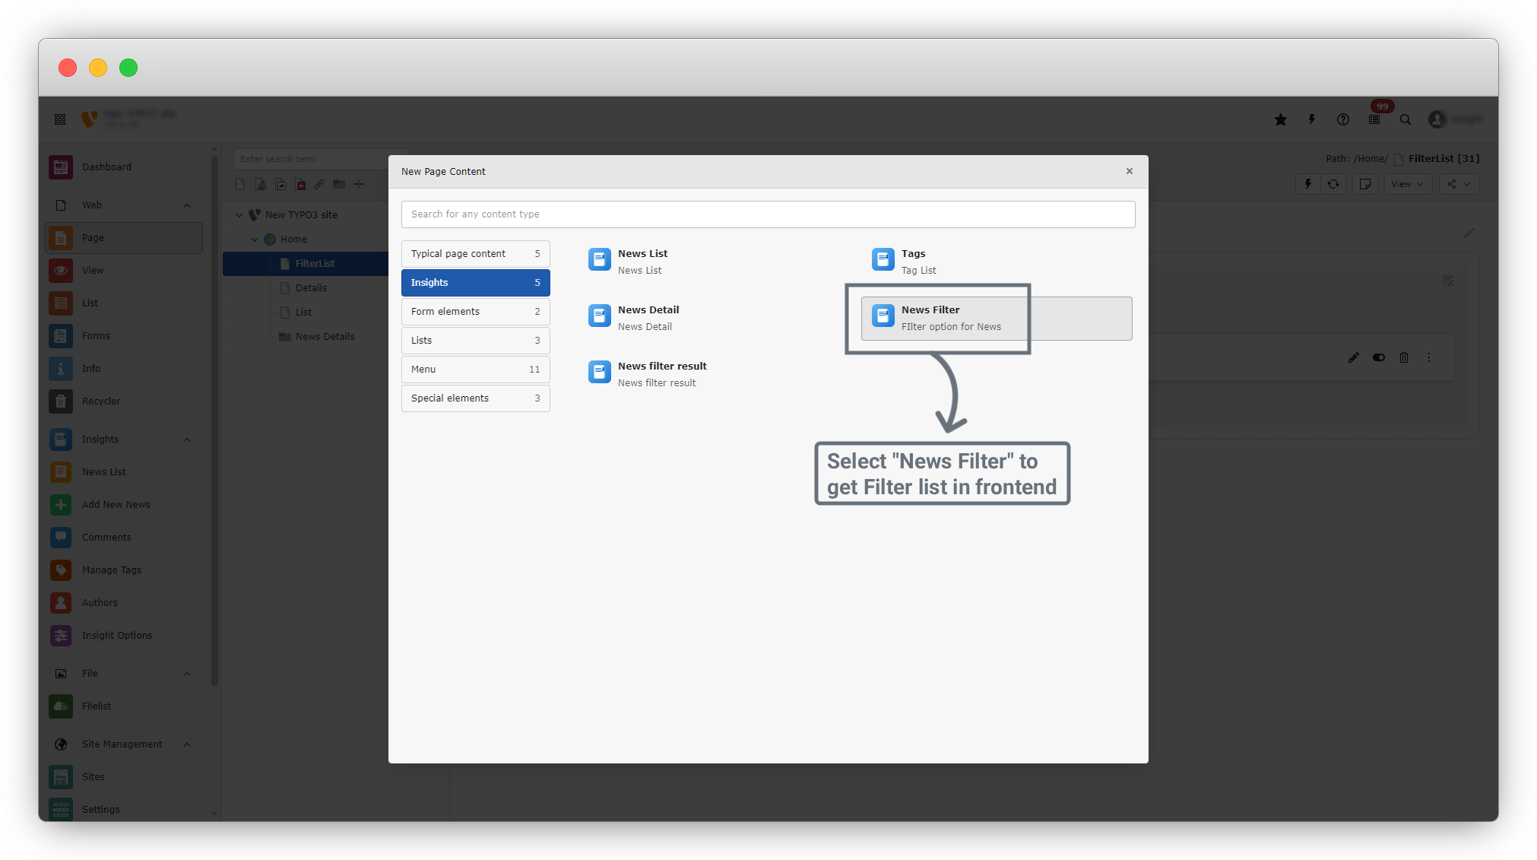Collapse the Home page tree node
The image size is (1537, 860).
(x=255, y=240)
